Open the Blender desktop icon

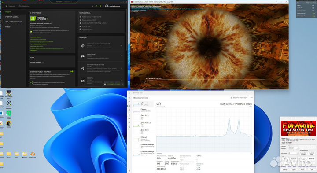(33, 154)
